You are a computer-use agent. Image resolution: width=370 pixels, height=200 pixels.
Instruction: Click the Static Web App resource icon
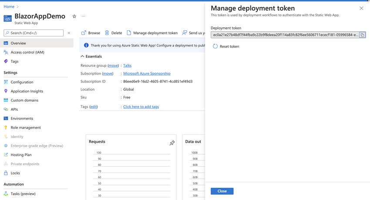(x=7, y=19)
